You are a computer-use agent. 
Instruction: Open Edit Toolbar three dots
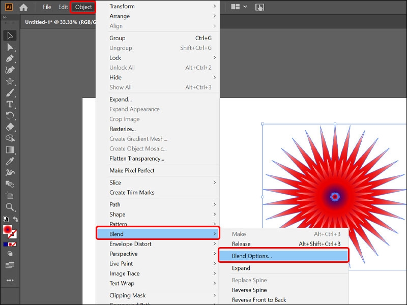click(10, 281)
